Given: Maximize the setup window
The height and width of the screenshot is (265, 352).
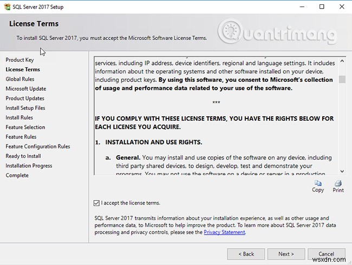Looking at the screenshot, I should [x=322, y=6].
